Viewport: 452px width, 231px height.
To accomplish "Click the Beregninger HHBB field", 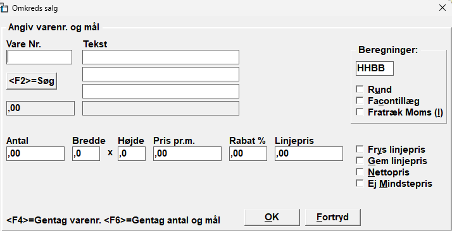I will [x=375, y=68].
